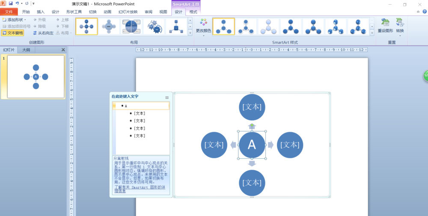Switch to the 形状工具 tab

(x=74, y=12)
